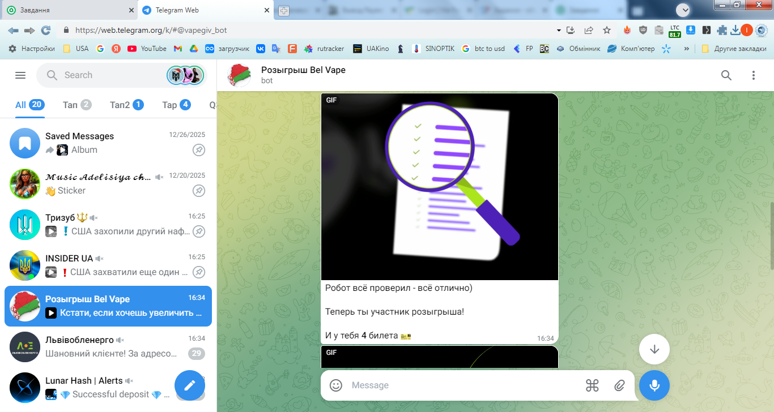Click the emoji smiley button

click(x=336, y=385)
